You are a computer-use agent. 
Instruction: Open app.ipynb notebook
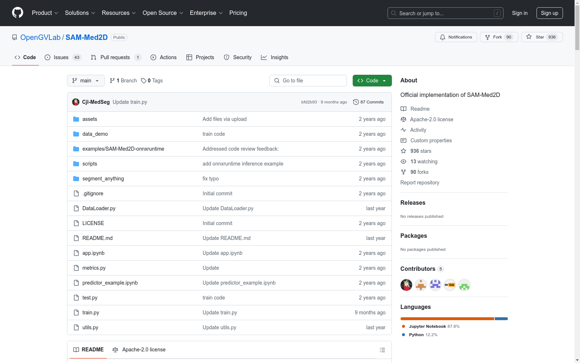pos(94,253)
